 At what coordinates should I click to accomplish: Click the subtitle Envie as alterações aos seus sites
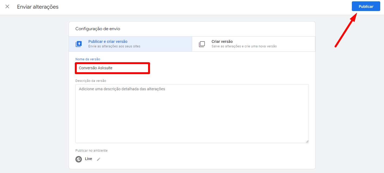(114, 46)
